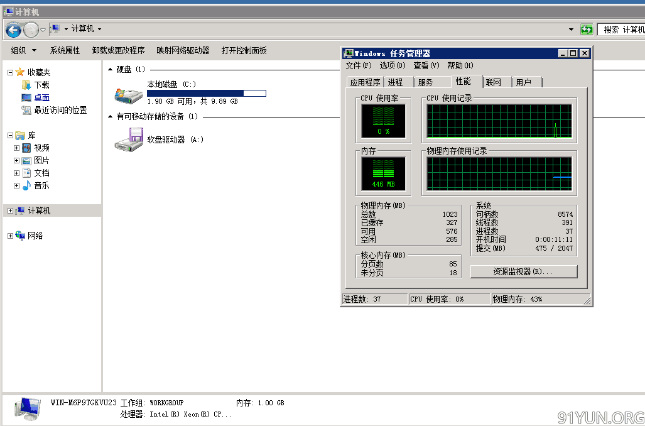Collapse the 收藏夹 tree node
The height and width of the screenshot is (426, 645).
tap(10, 72)
